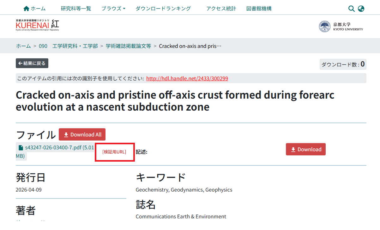Image resolution: width=380 pixels, height=230 pixels.
Task: Click the KURENAI repository logo
Action: click(x=37, y=25)
